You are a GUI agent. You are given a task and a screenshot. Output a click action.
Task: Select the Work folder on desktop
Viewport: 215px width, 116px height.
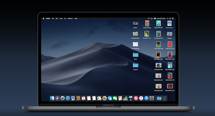click(x=135, y=55)
